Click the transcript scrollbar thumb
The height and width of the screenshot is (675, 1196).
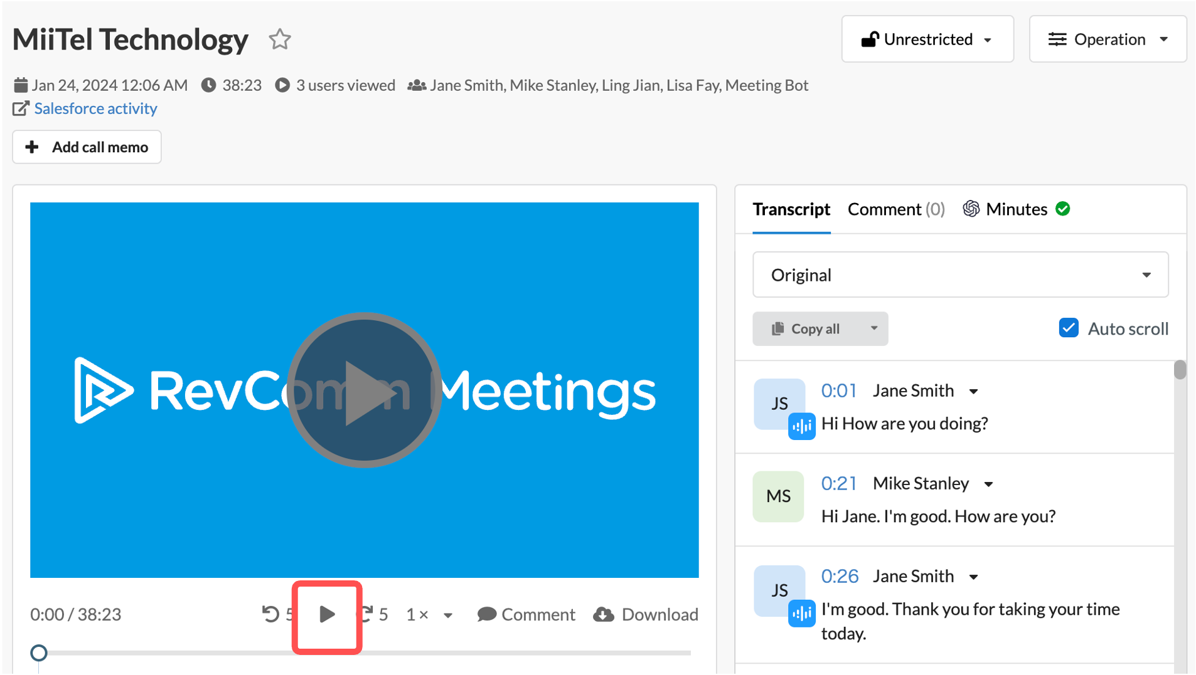pos(1180,370)
